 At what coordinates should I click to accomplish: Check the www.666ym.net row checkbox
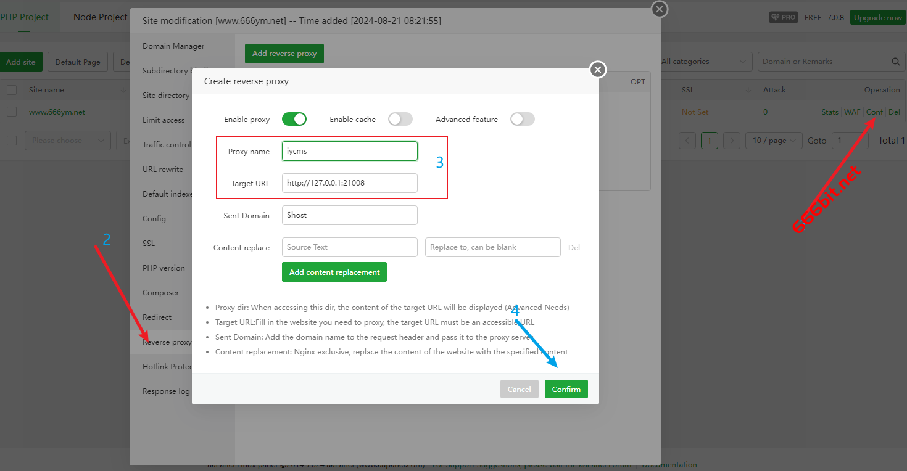[12, 112]
